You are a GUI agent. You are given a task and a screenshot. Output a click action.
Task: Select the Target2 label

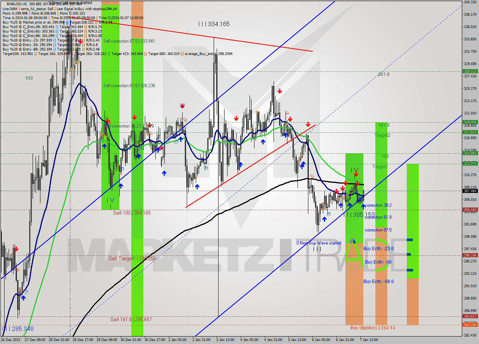click(382, 135)
